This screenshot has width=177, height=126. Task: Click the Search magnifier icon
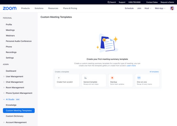pos(108,2)
